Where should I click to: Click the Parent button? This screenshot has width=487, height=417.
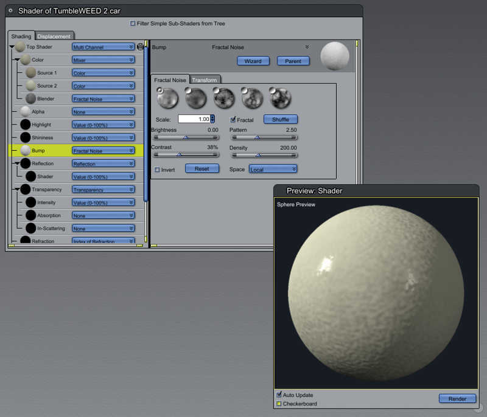293,61
